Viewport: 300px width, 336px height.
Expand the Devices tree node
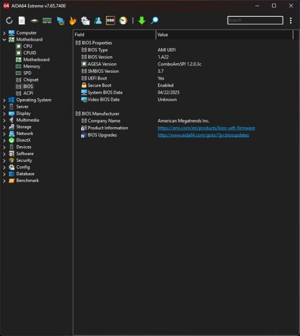4,147
